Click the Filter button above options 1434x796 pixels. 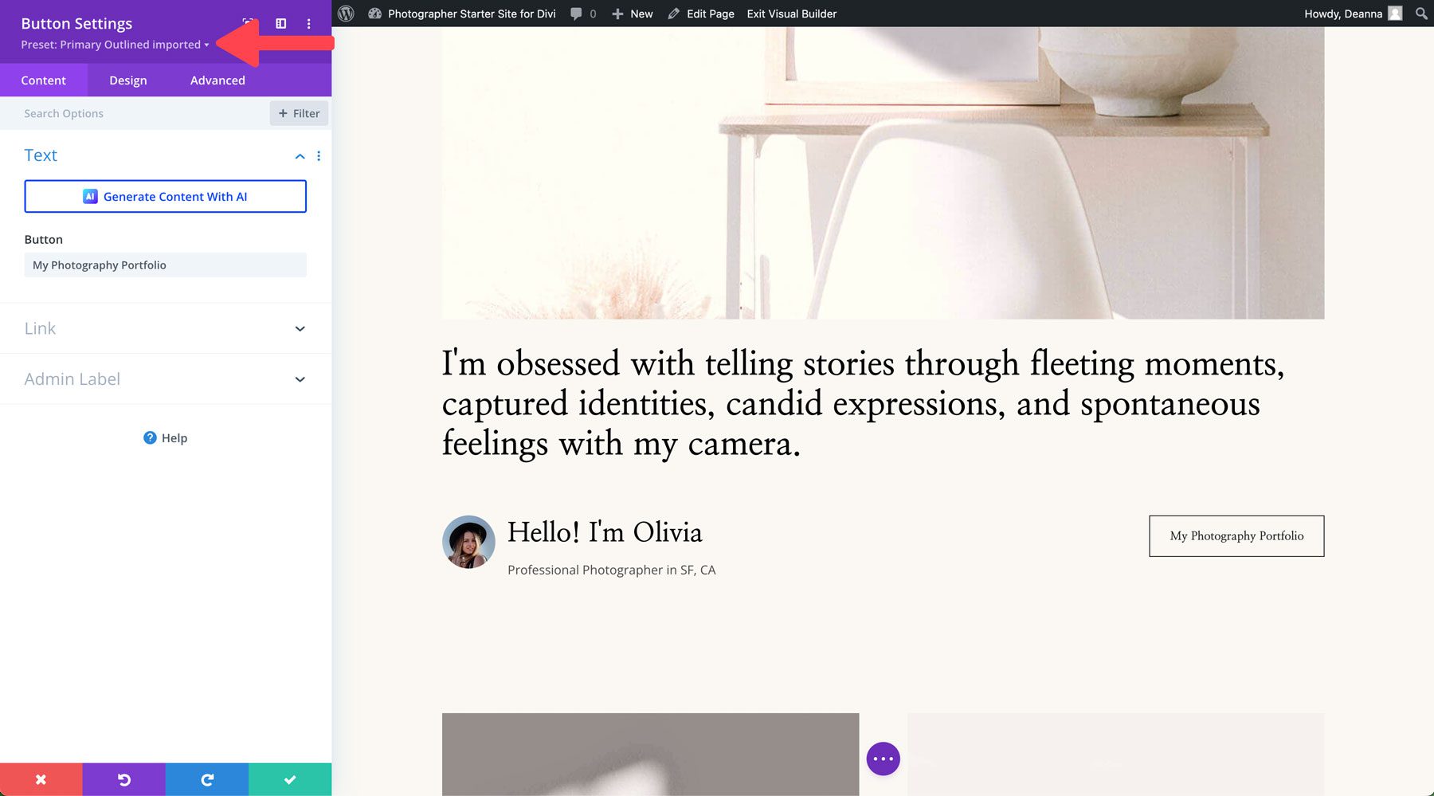[x=299, y=113]
